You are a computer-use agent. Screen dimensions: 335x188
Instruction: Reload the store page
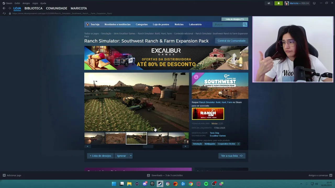(x=4, y=13)
